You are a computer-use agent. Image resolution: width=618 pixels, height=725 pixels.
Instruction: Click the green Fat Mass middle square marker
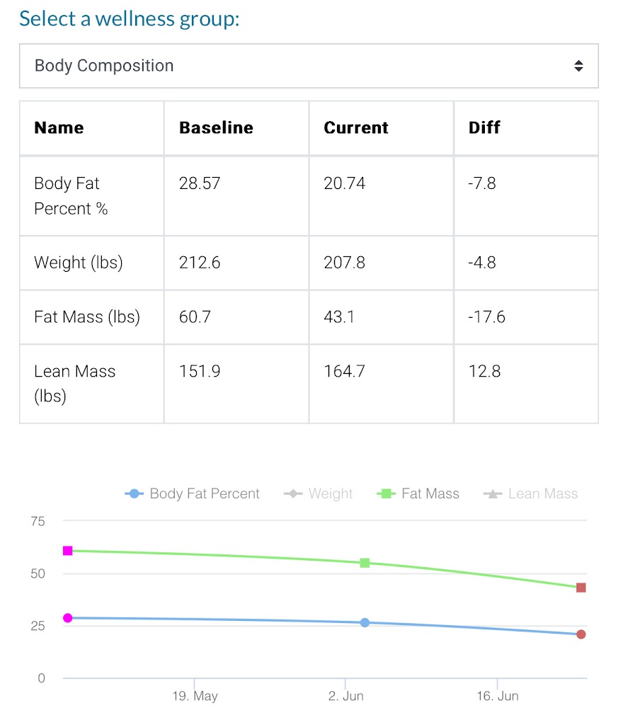click(x=365, y=563)
